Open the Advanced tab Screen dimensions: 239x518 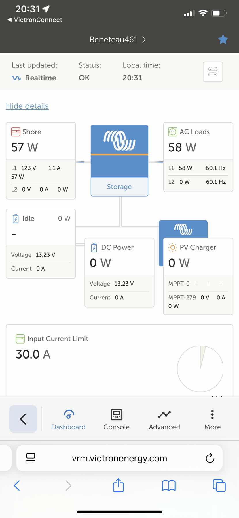click(164, 419)
